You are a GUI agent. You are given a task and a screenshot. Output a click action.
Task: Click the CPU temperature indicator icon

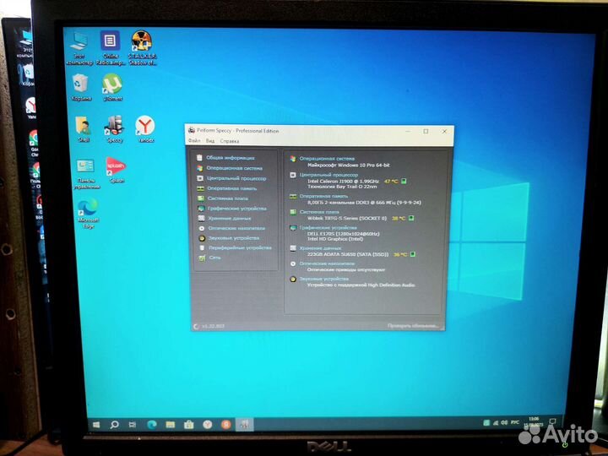coord(404,181)
